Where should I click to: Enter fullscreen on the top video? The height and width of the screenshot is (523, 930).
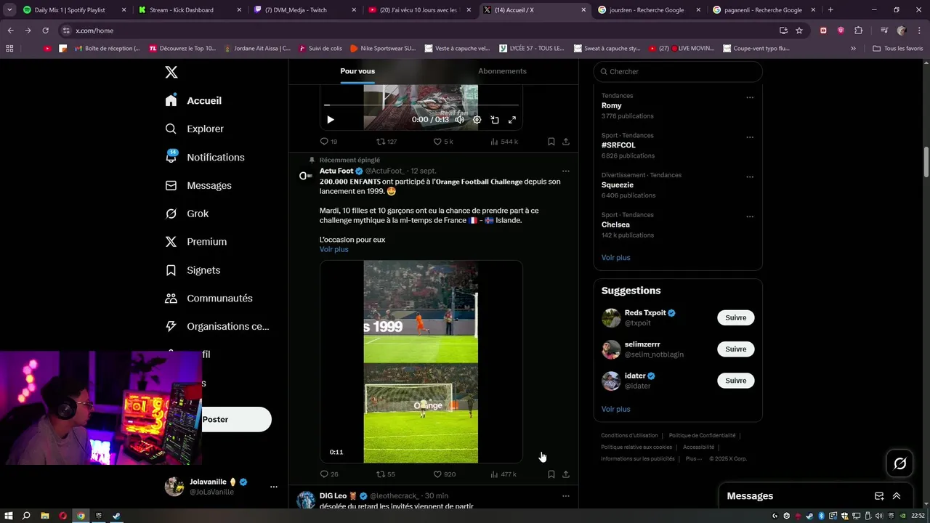pyautogui.click(x=512, y=120)
